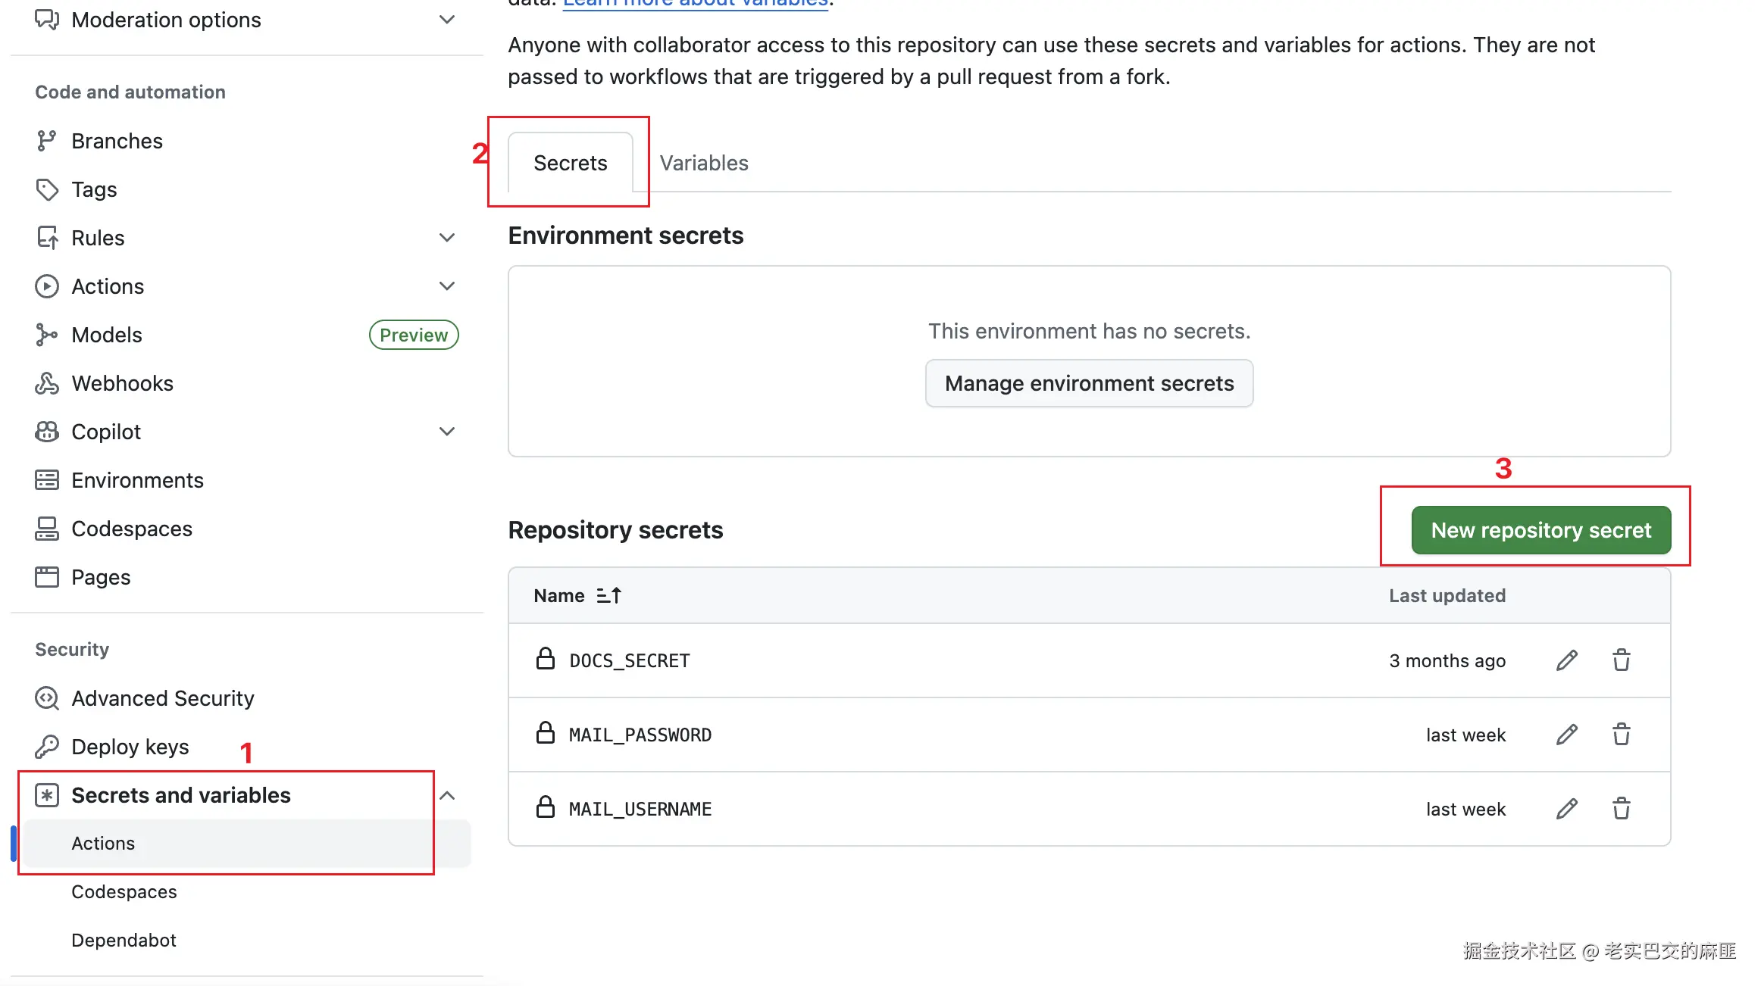Go to Models Preview sidebar item
The image size is (1761, 986).
click(107, 335)
